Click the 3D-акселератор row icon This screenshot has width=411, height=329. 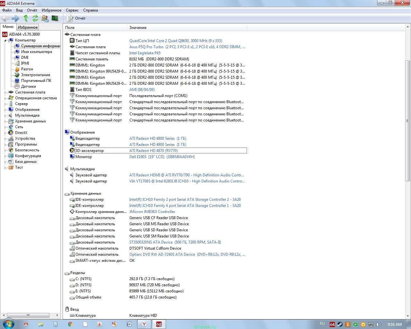click(72, 151)
